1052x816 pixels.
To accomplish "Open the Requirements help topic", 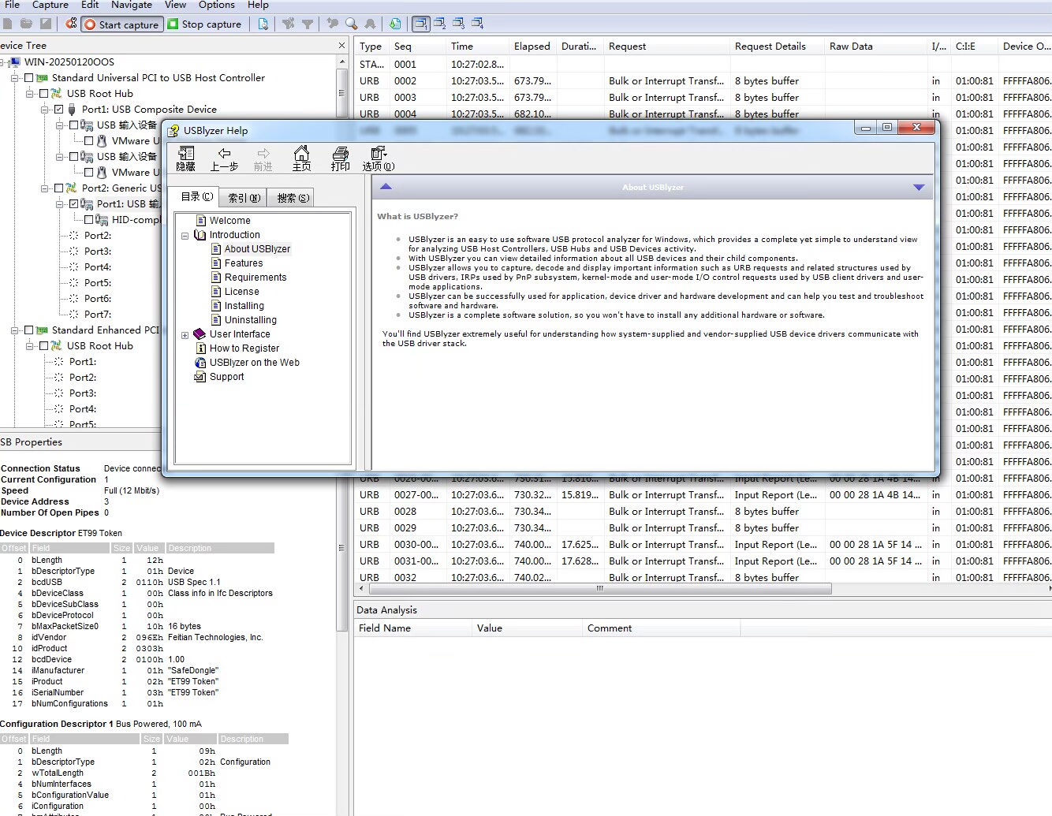I will [x=256, y=278].
